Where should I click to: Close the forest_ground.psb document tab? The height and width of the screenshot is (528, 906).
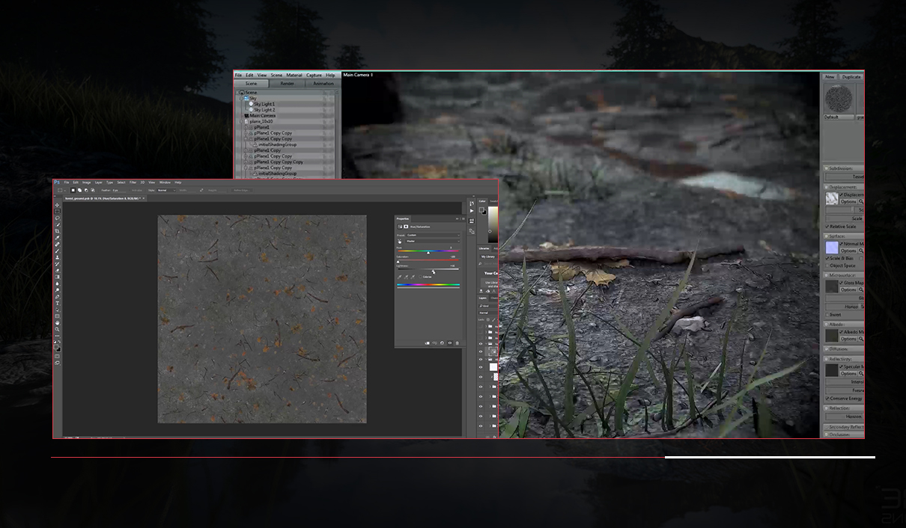click(142, 198)
